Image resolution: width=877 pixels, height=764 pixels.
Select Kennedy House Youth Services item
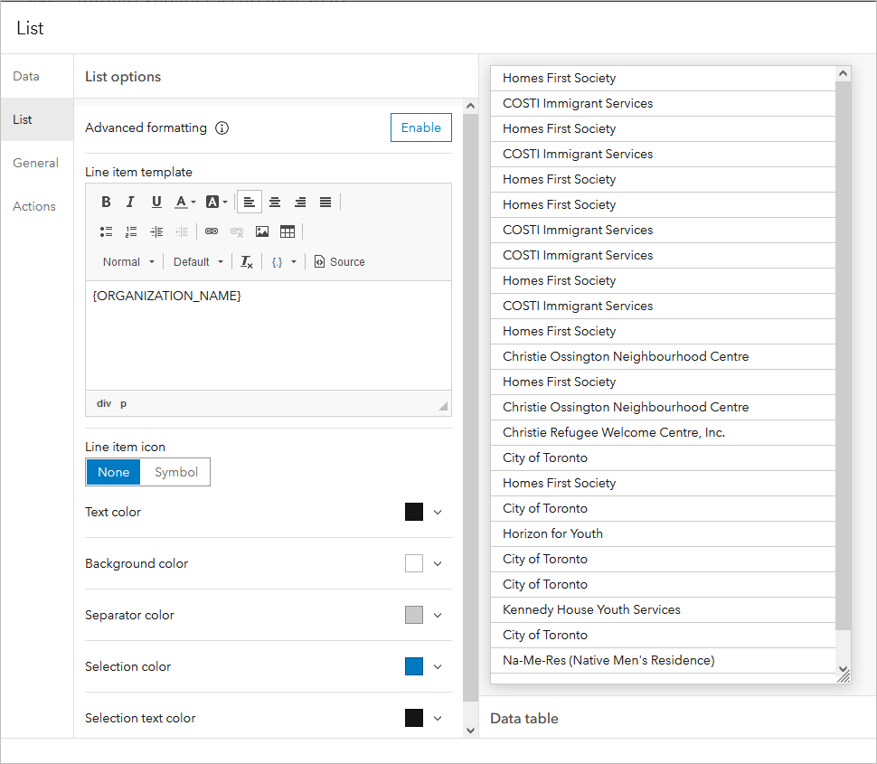click(663, 609)
